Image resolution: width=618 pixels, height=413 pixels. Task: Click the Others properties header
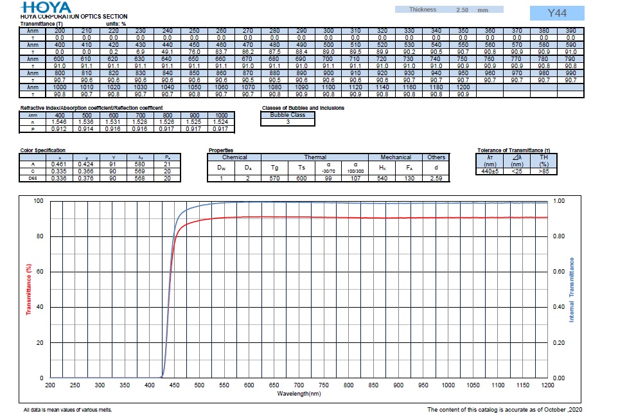point(436,157)
